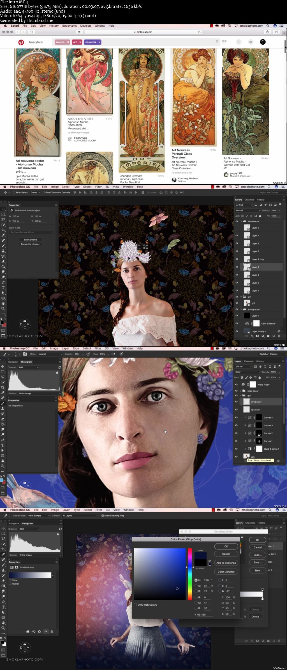The width and height of the screenshot is (287, 670).
Task: Open the Sample All Layers dropdown
Action: [80, 516]
